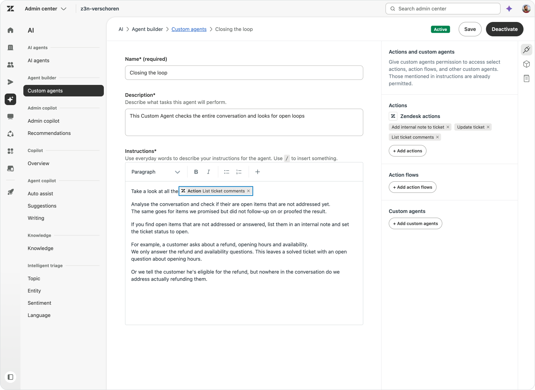Open Copilot Overview in the sidebar
This screenshot has height=390, width=535.
point(38,163)
